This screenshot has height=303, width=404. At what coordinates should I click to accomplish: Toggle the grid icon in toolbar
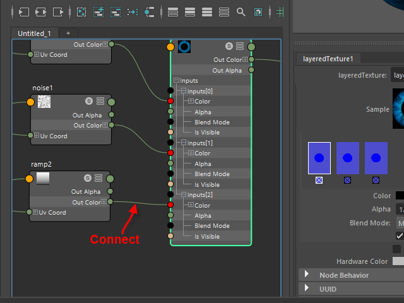(x=280, y=11)
